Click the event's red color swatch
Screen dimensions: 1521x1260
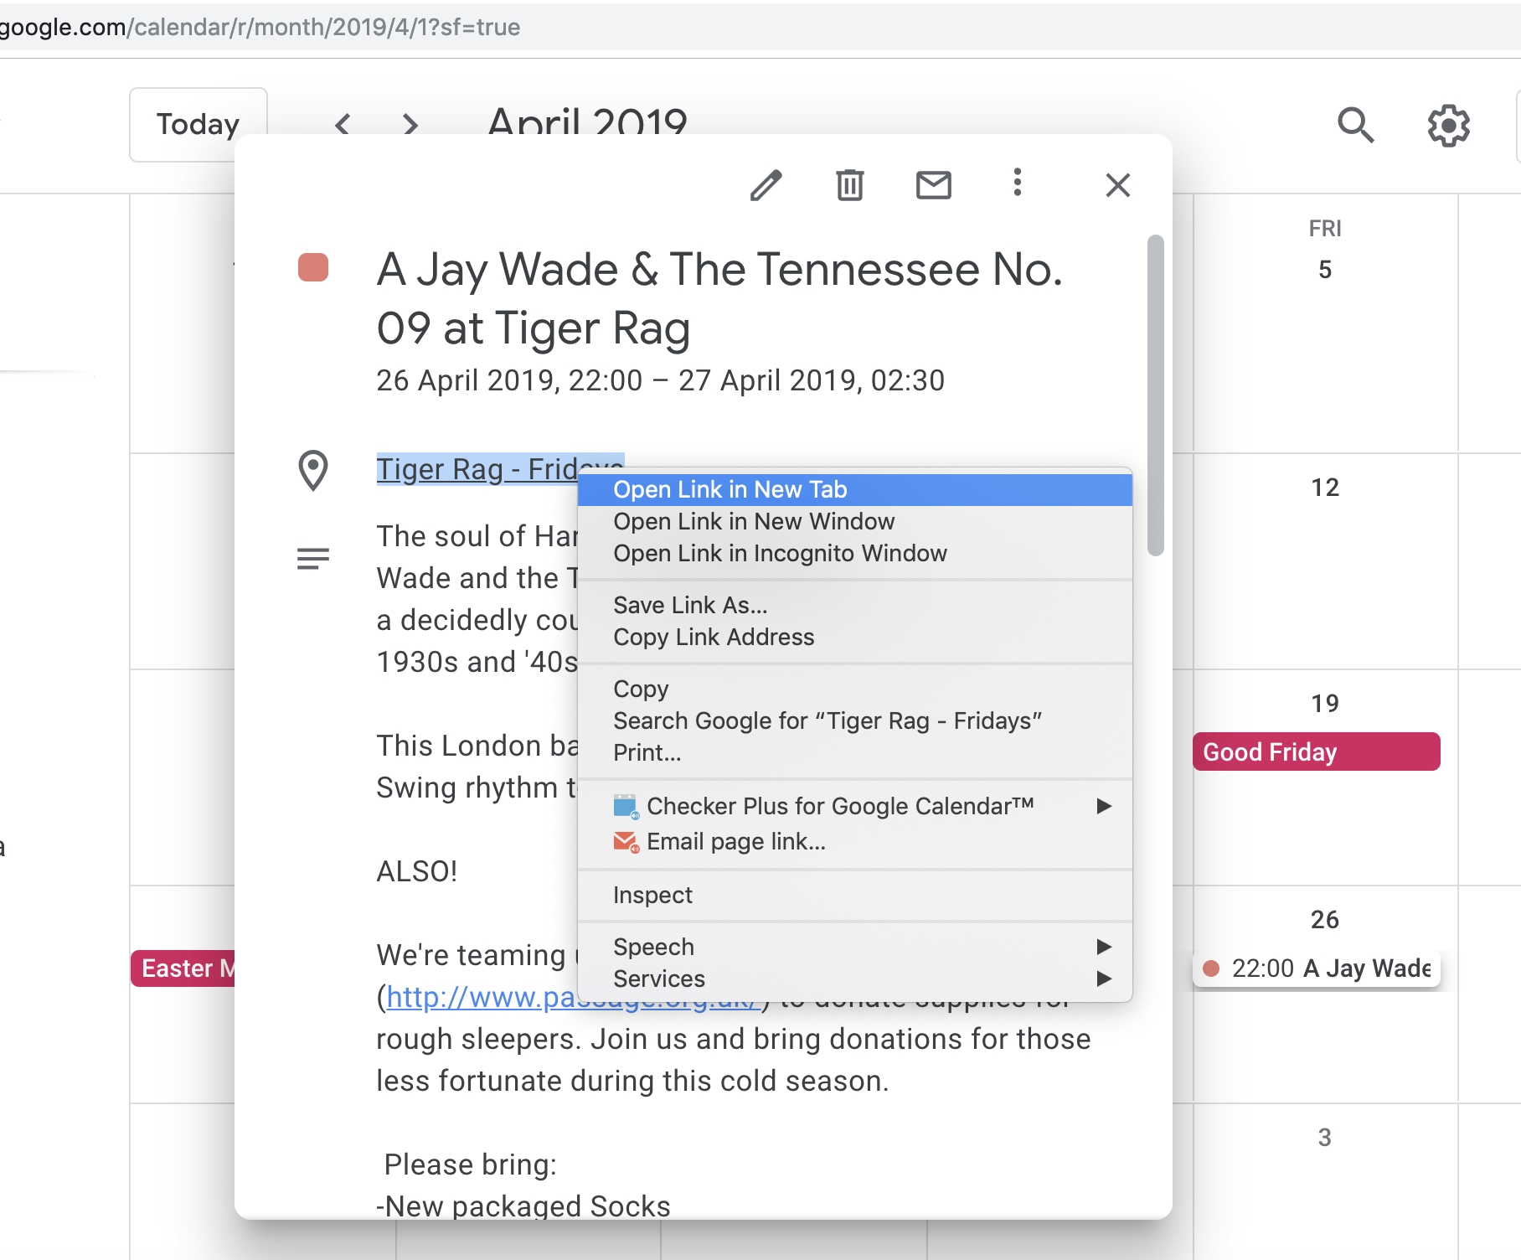click(313, 267)
